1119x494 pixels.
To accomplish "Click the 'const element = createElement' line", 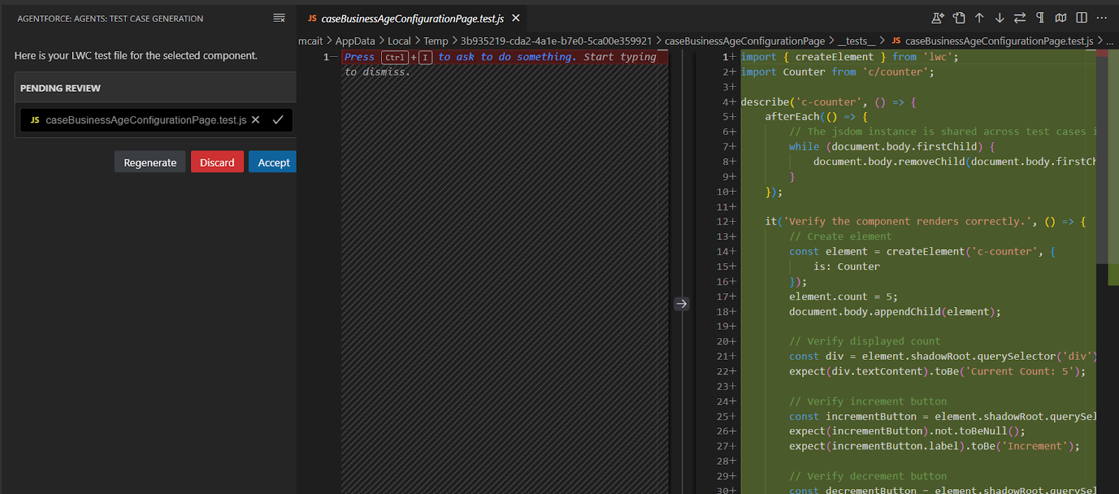I will click(x=922, y=252).
